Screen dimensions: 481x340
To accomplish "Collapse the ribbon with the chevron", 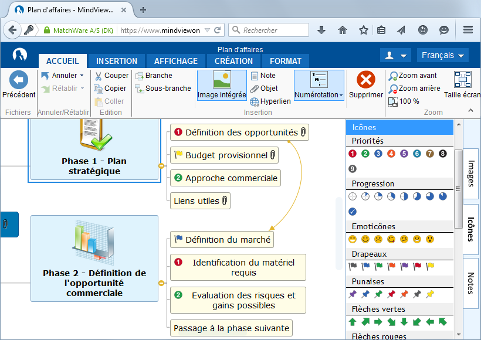I will [470, 110].
